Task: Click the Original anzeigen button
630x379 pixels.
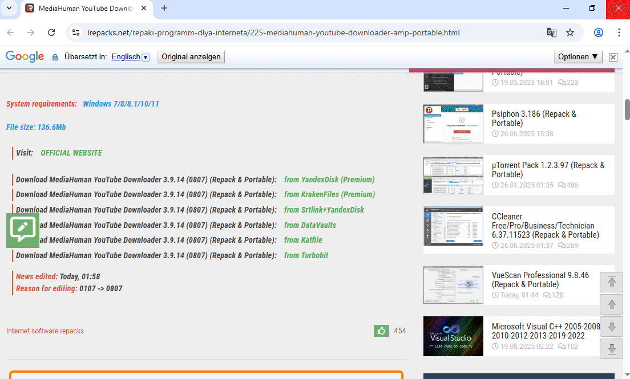Action: (x=191, y=57)
